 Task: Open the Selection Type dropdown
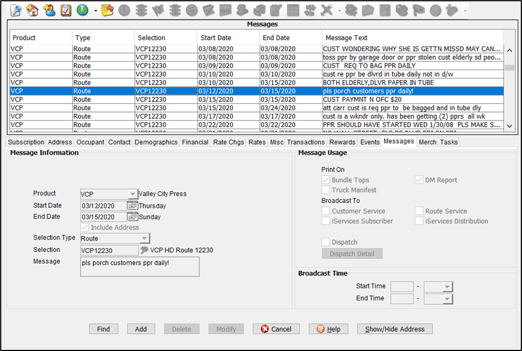point(144,238)
